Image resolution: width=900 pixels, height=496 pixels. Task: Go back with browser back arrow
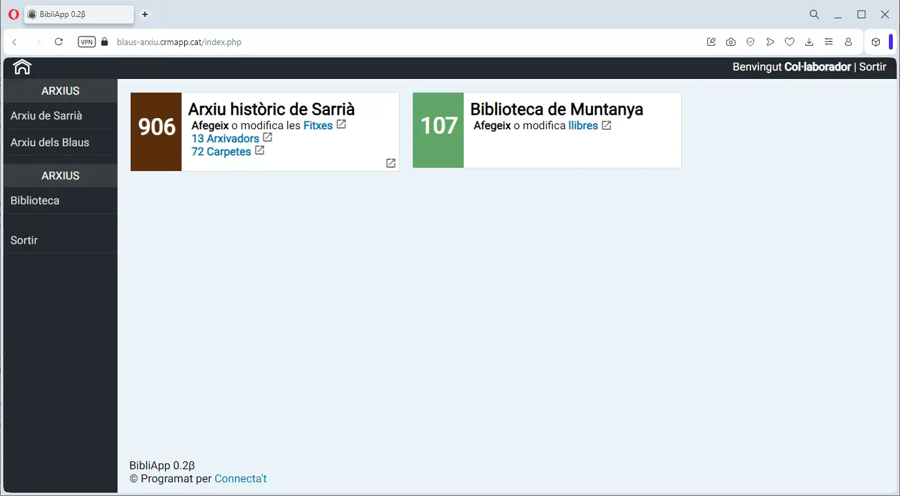point(15,42)
